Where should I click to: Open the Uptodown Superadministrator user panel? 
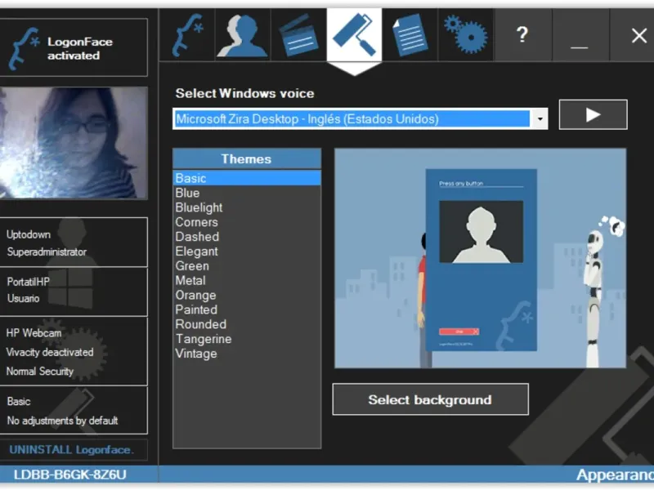(x=74, y=242)
